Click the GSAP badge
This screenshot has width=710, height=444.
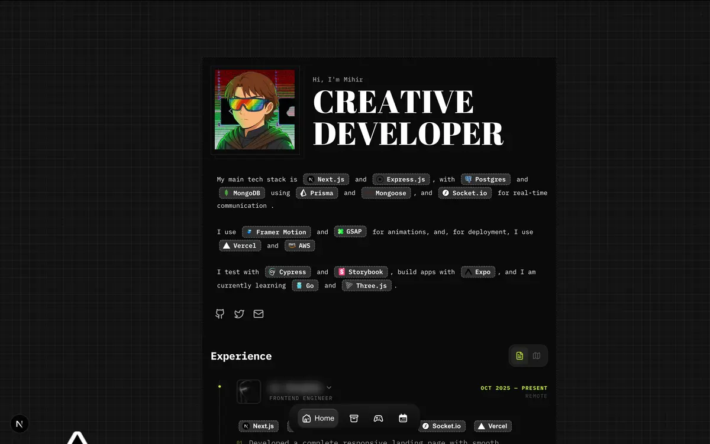(x=350, y=232)
